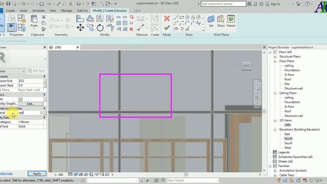This screenshot has width=327, height=184.
Task: Close the (3D) view tab
Action: (78, 48)
